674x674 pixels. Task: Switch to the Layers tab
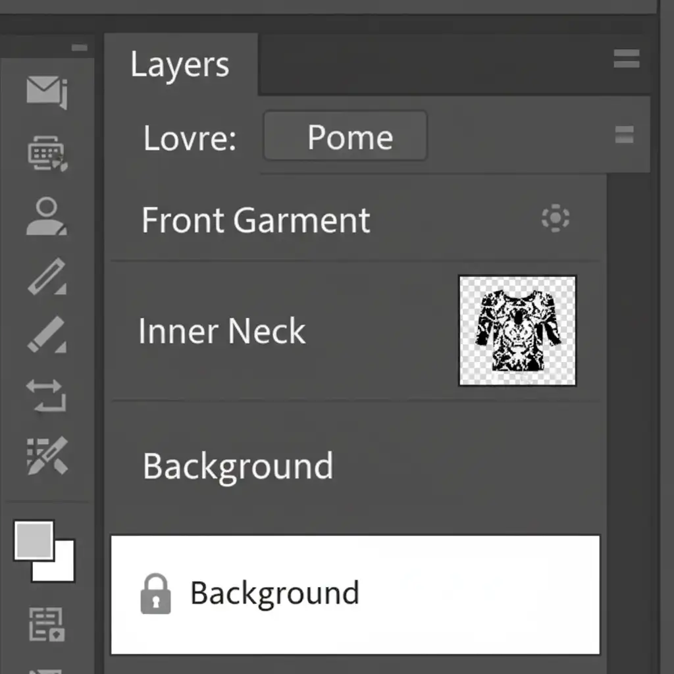click(x=180, y=65)
